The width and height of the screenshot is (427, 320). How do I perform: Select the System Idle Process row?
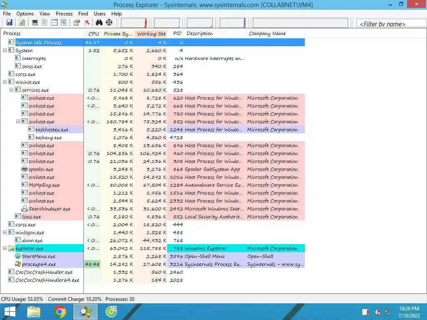(153, 42)
